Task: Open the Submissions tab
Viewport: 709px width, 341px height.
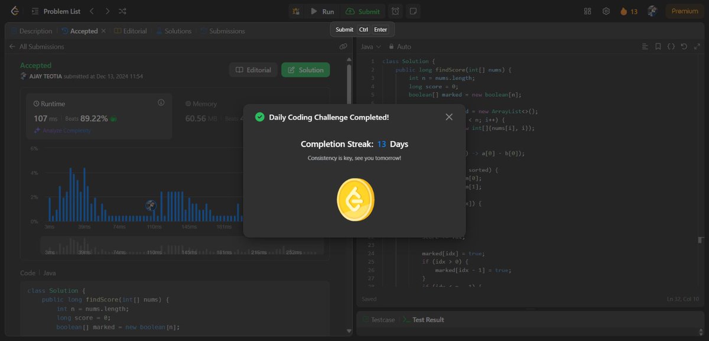Action: click(222, 31)
